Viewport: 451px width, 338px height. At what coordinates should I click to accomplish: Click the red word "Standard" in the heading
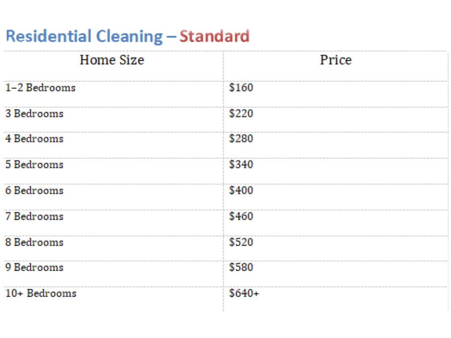214,36
